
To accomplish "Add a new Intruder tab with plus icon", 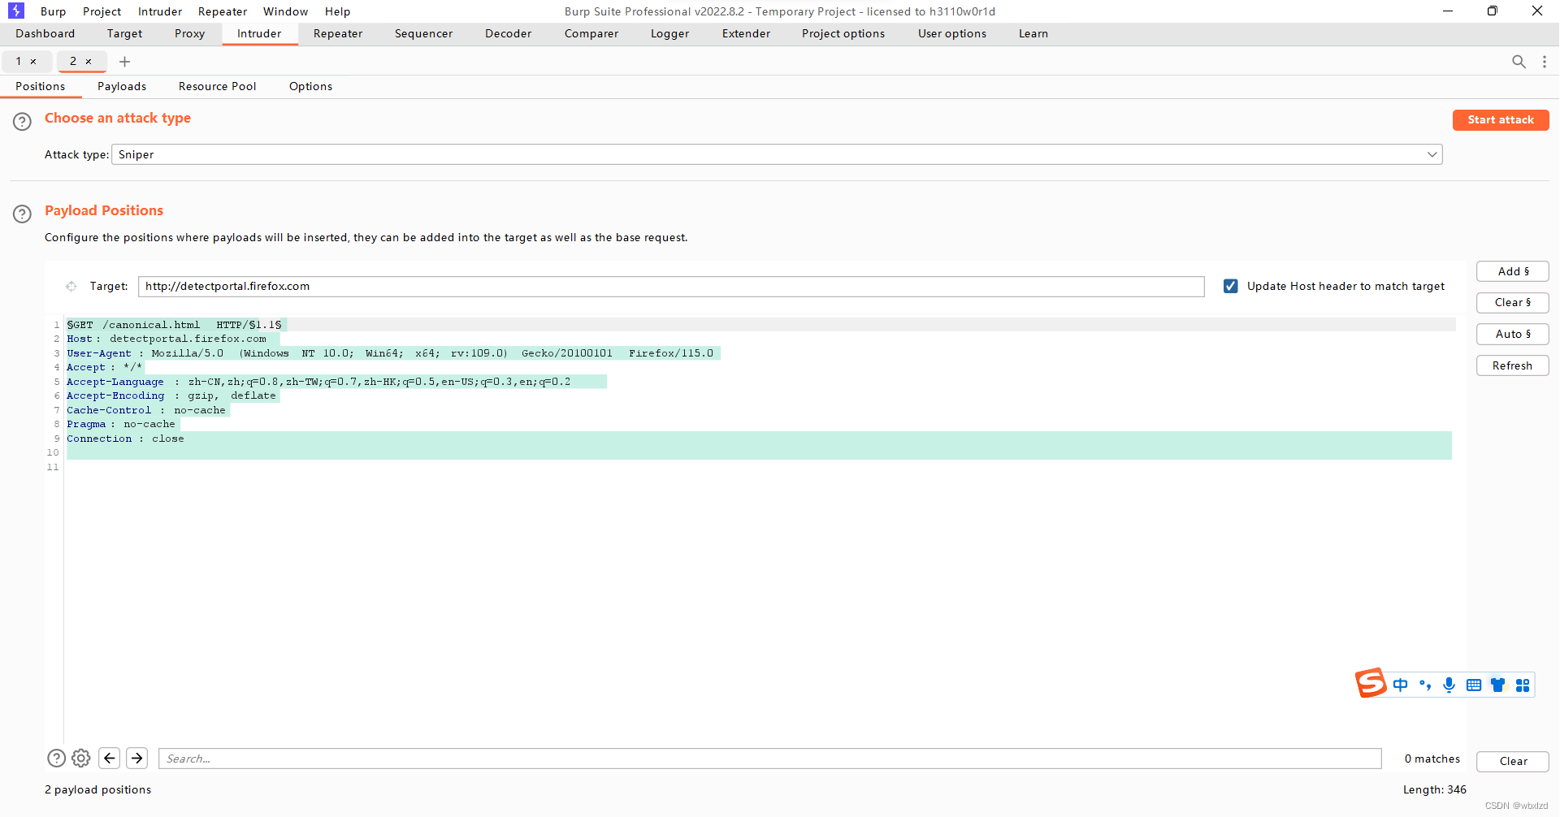I will (x=124, y=62).
